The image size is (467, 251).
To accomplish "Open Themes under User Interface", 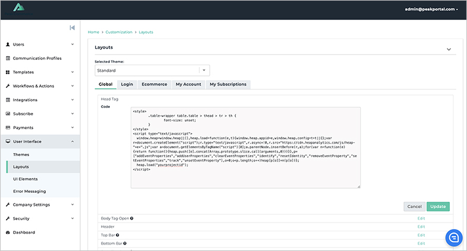I will click(21, 154).
